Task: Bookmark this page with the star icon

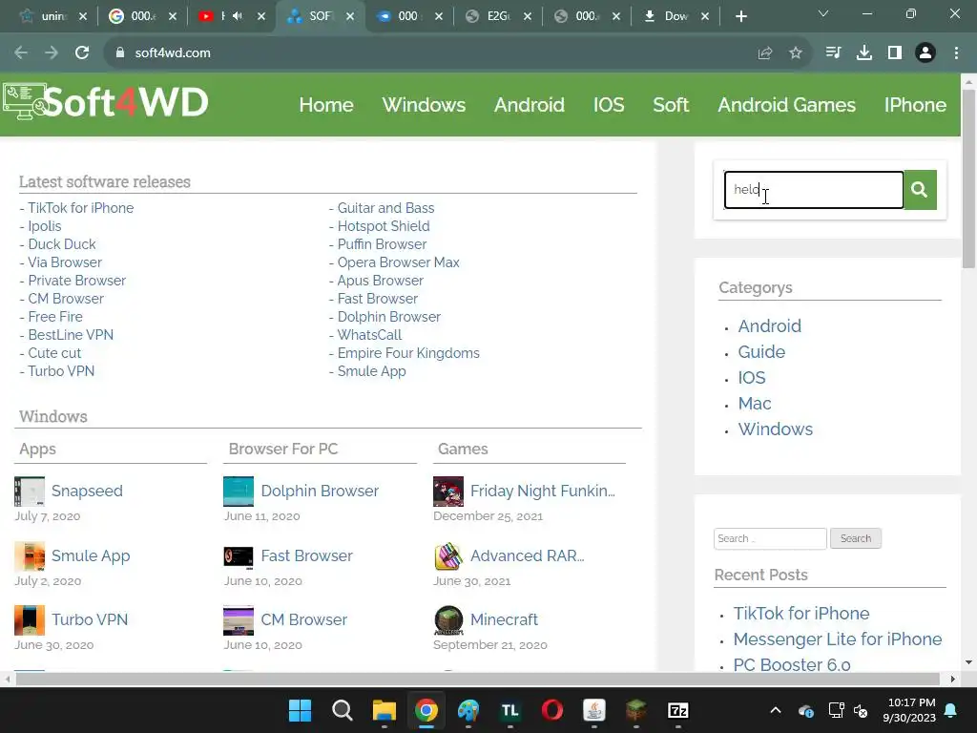Action: point(796,53)
